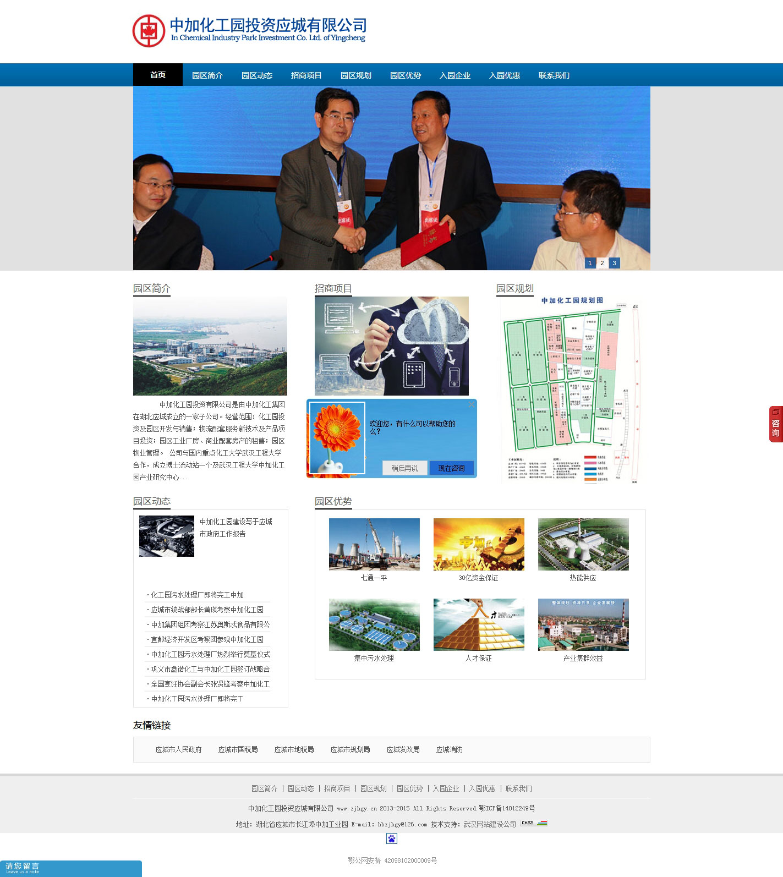Open the 热能供应 image

[583, 544]
